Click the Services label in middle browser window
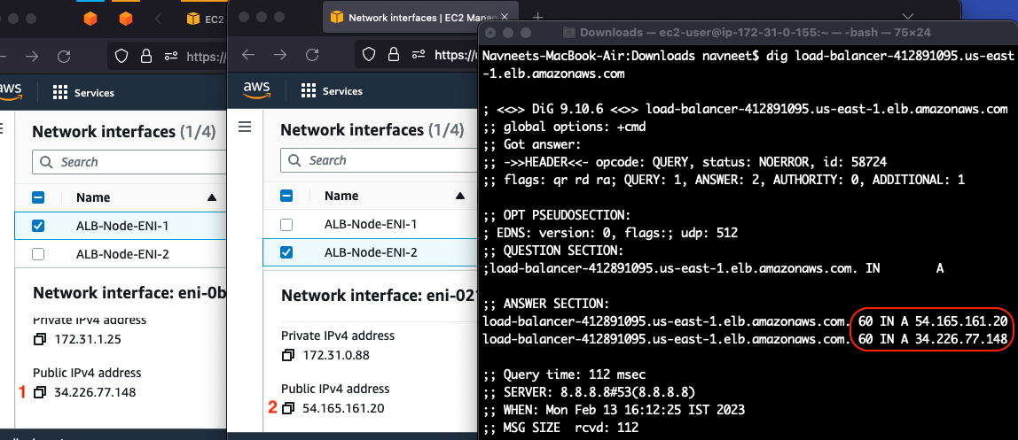 pos(343,90)
